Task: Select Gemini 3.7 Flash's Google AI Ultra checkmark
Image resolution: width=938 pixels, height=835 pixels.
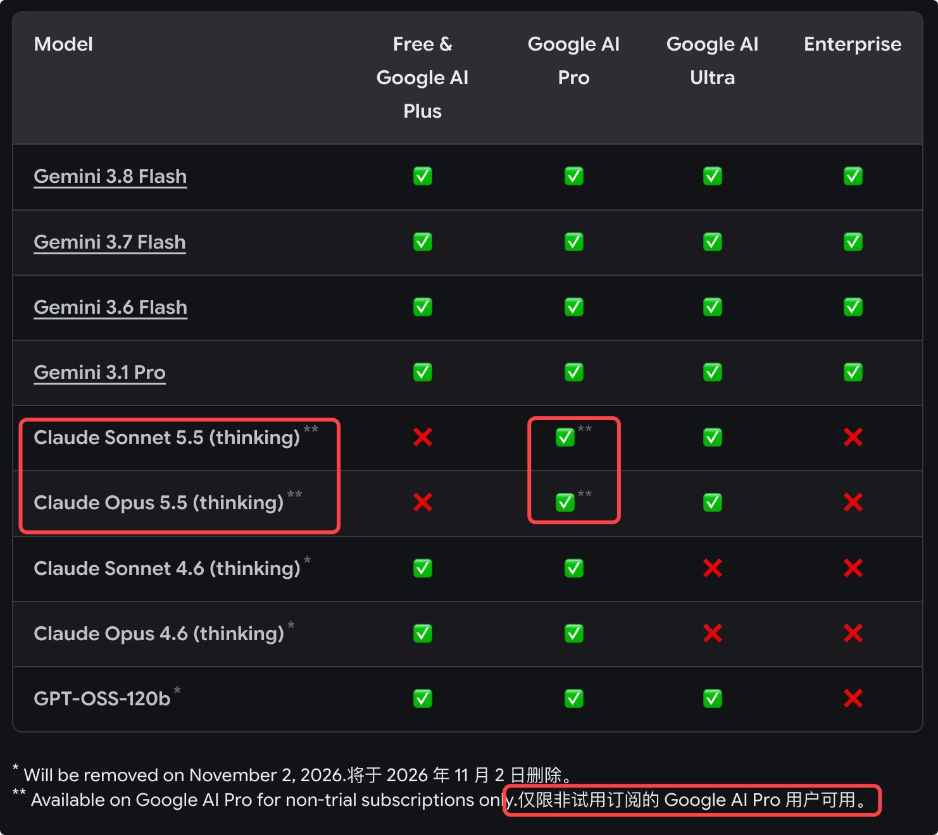Action: coord(713,242)
